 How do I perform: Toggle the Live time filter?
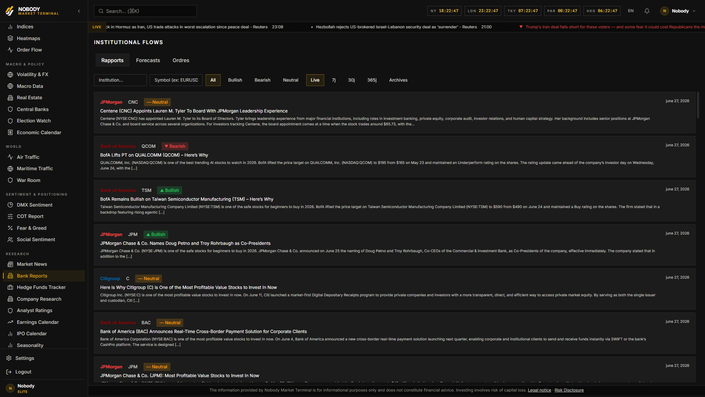click(315, 80)
